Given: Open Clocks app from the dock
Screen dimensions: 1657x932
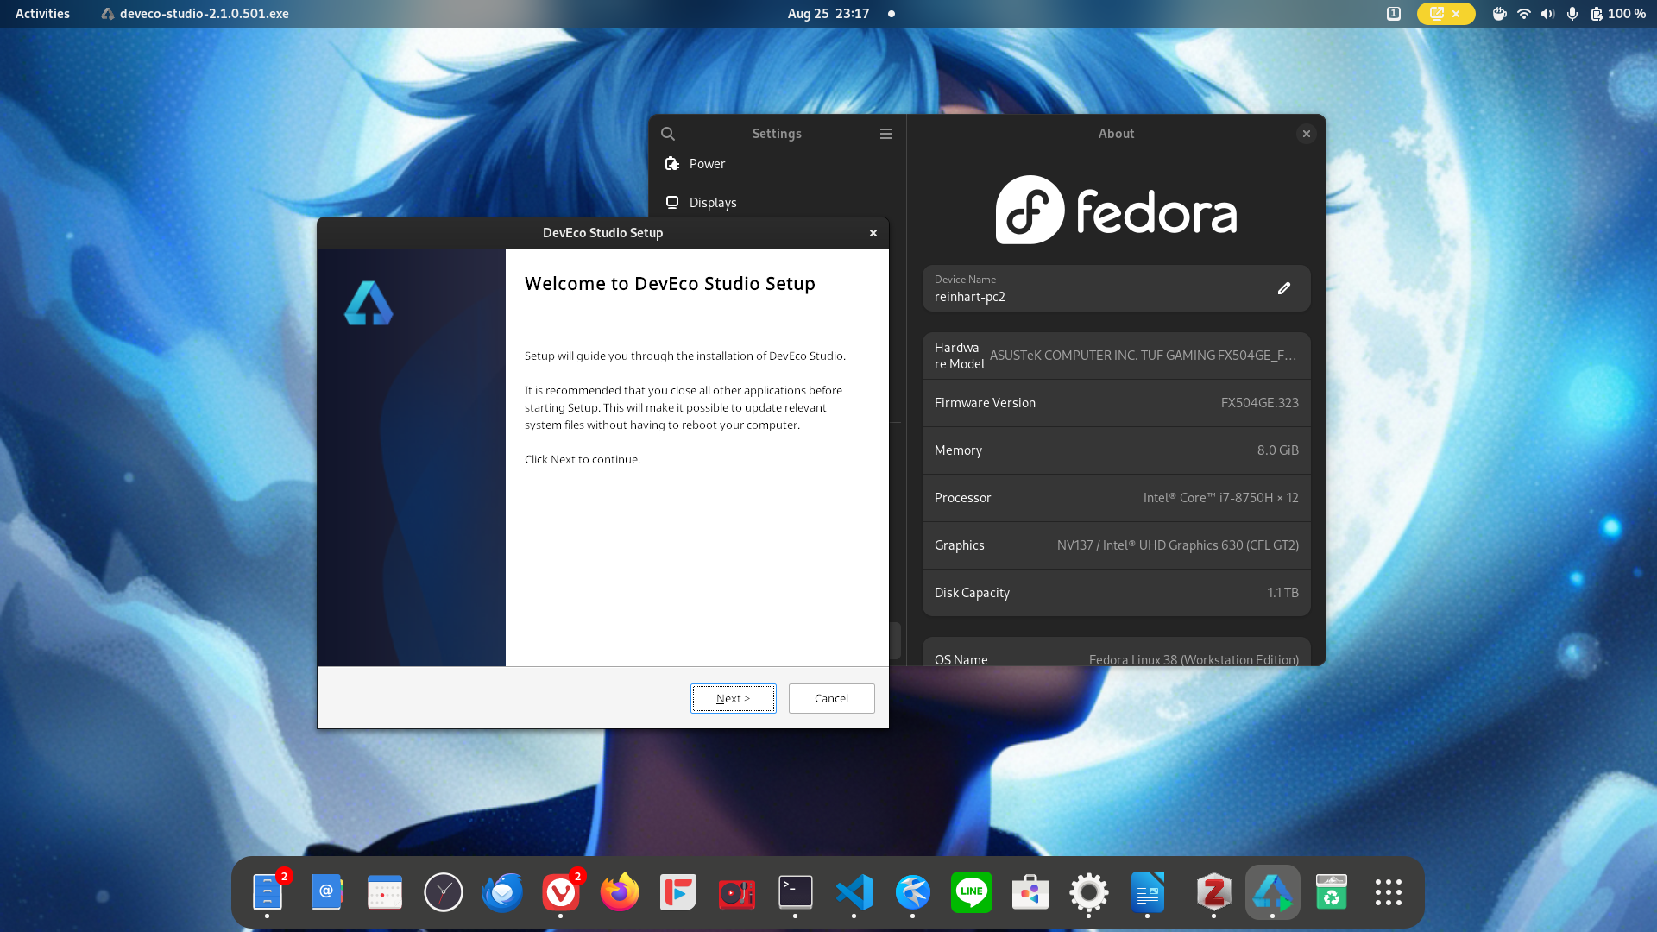Looking at the screenshot, I should (444, 892).
